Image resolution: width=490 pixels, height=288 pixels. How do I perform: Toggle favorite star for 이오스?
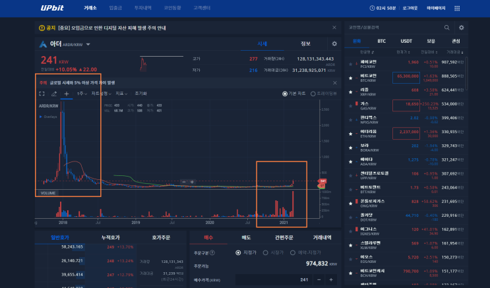tap(350, 259)
